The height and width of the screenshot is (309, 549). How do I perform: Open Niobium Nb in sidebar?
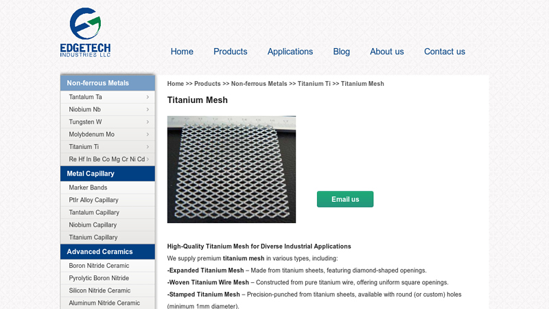[84, 110]
